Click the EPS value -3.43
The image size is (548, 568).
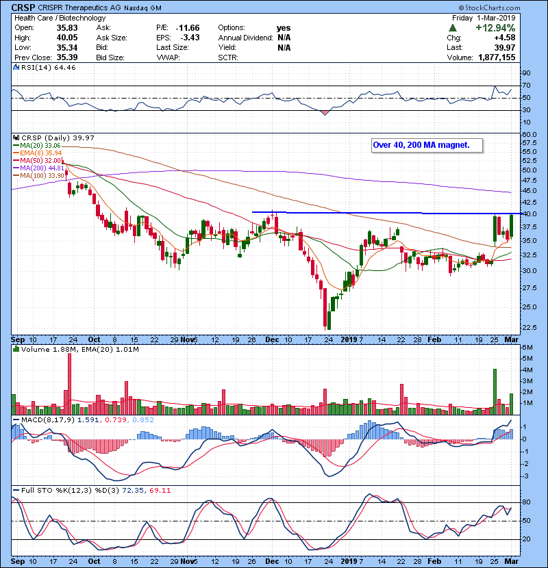coord(190,38)
